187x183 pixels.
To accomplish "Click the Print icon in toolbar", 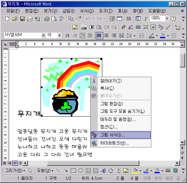I will [x=47, y=19].
